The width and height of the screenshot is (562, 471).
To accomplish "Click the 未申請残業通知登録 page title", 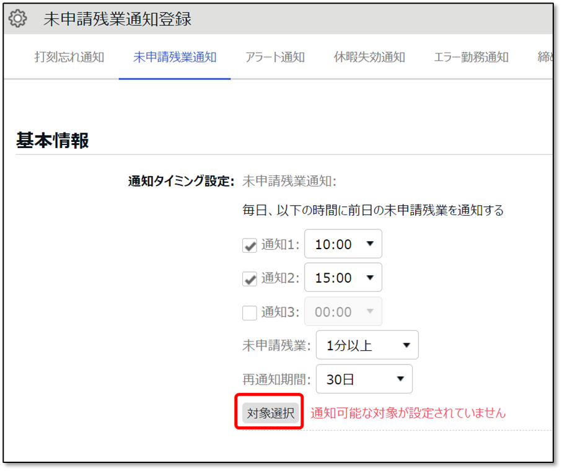I will coord(117,19).
